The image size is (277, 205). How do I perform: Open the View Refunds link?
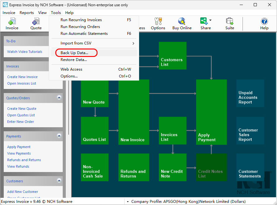click(18, 166)
